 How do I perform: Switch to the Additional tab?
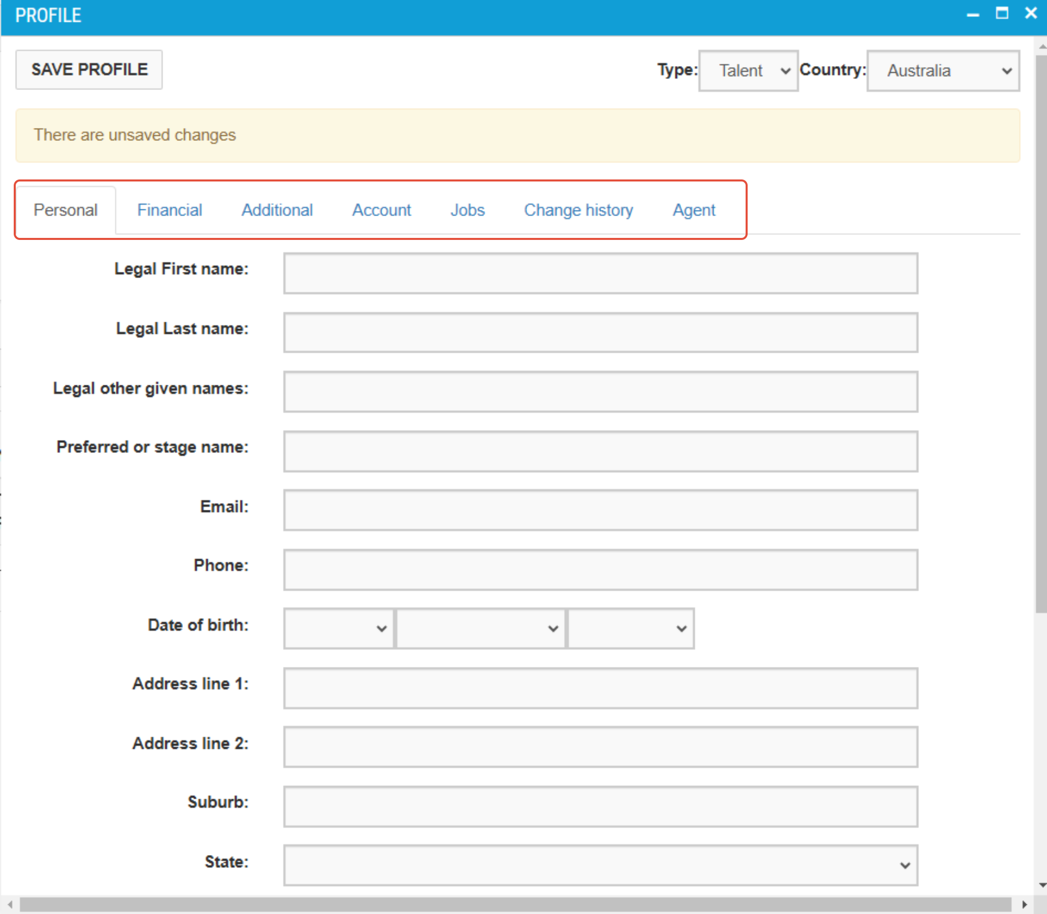tap(277, 210)
